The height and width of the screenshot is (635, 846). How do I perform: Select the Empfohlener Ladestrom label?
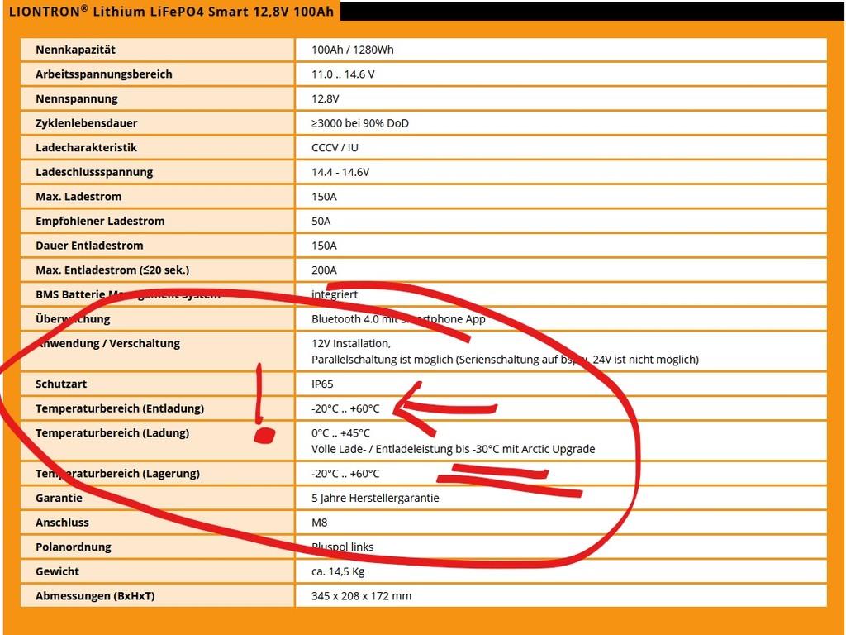pos(100,221)
